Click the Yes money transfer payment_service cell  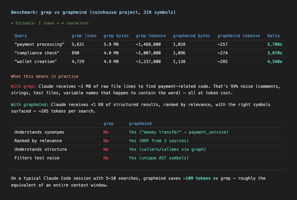tap(179, 132)
